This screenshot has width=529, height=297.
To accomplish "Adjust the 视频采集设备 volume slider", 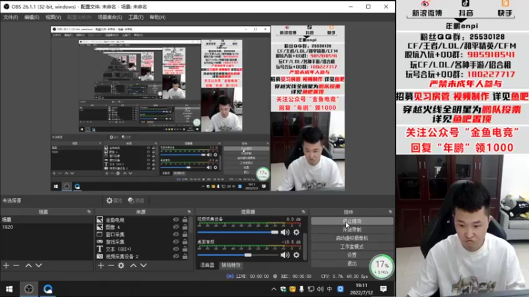I will [238, 232].
